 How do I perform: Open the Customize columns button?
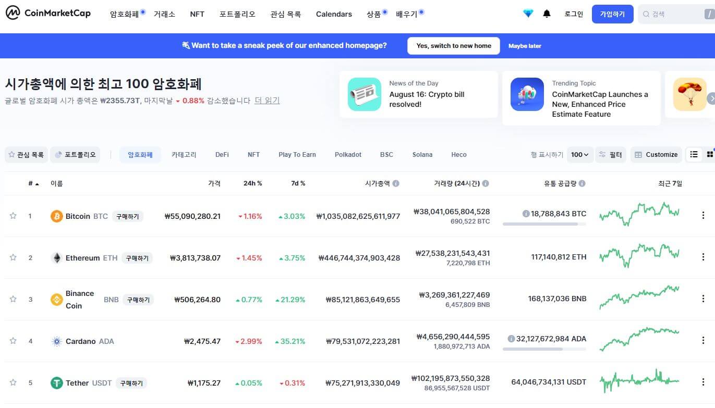(x=656, y=155)
